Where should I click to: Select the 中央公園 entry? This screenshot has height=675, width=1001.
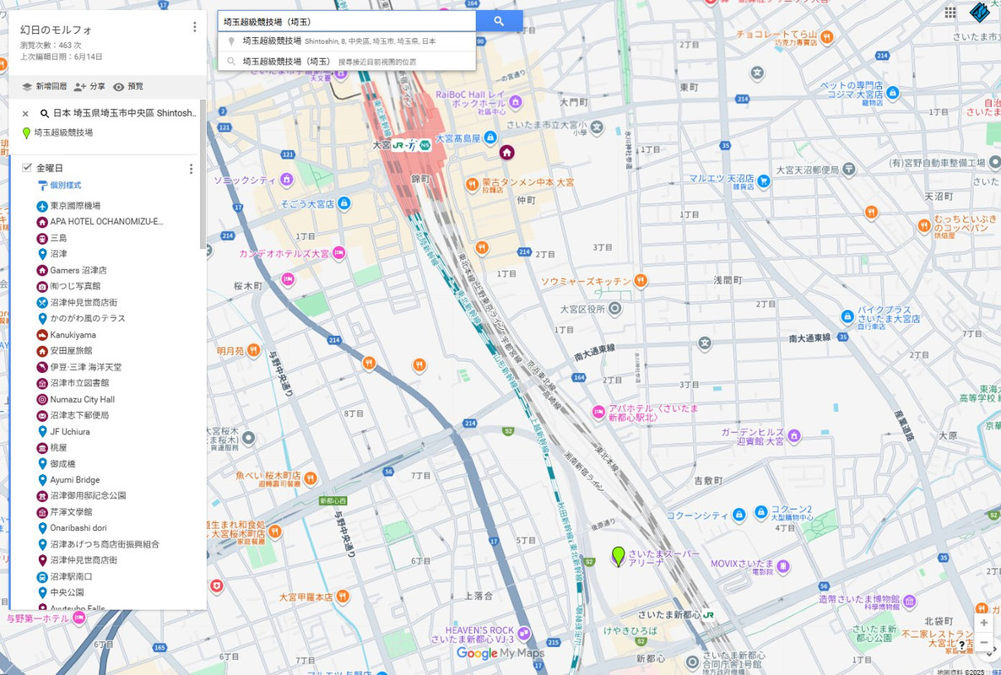coord(67,592)
